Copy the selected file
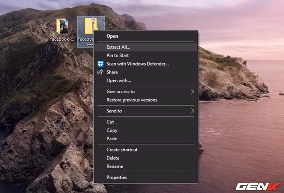The height and width of the screenshot is (193, 284). 112,131
